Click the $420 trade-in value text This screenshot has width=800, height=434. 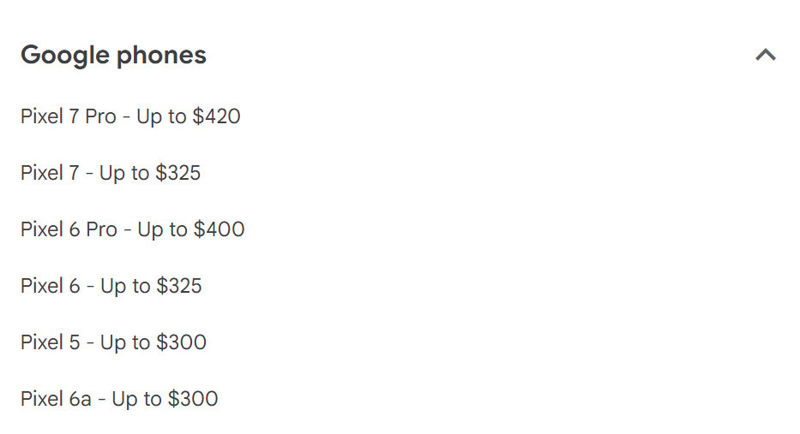pos(216,116)
